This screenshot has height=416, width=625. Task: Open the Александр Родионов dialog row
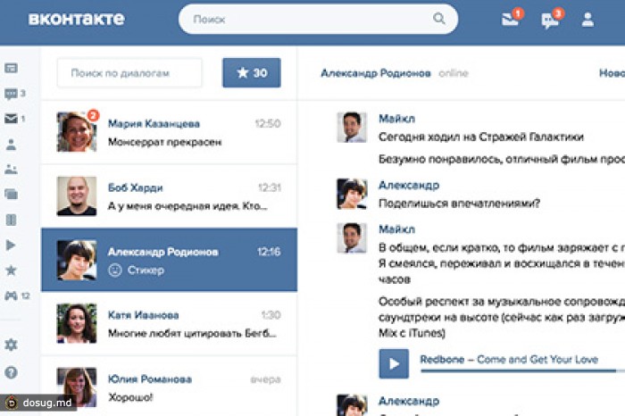click(169, 260)
